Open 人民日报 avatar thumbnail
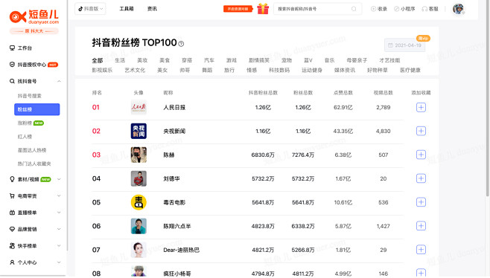This screenshot has height=278, width=490. coord(139,107)
